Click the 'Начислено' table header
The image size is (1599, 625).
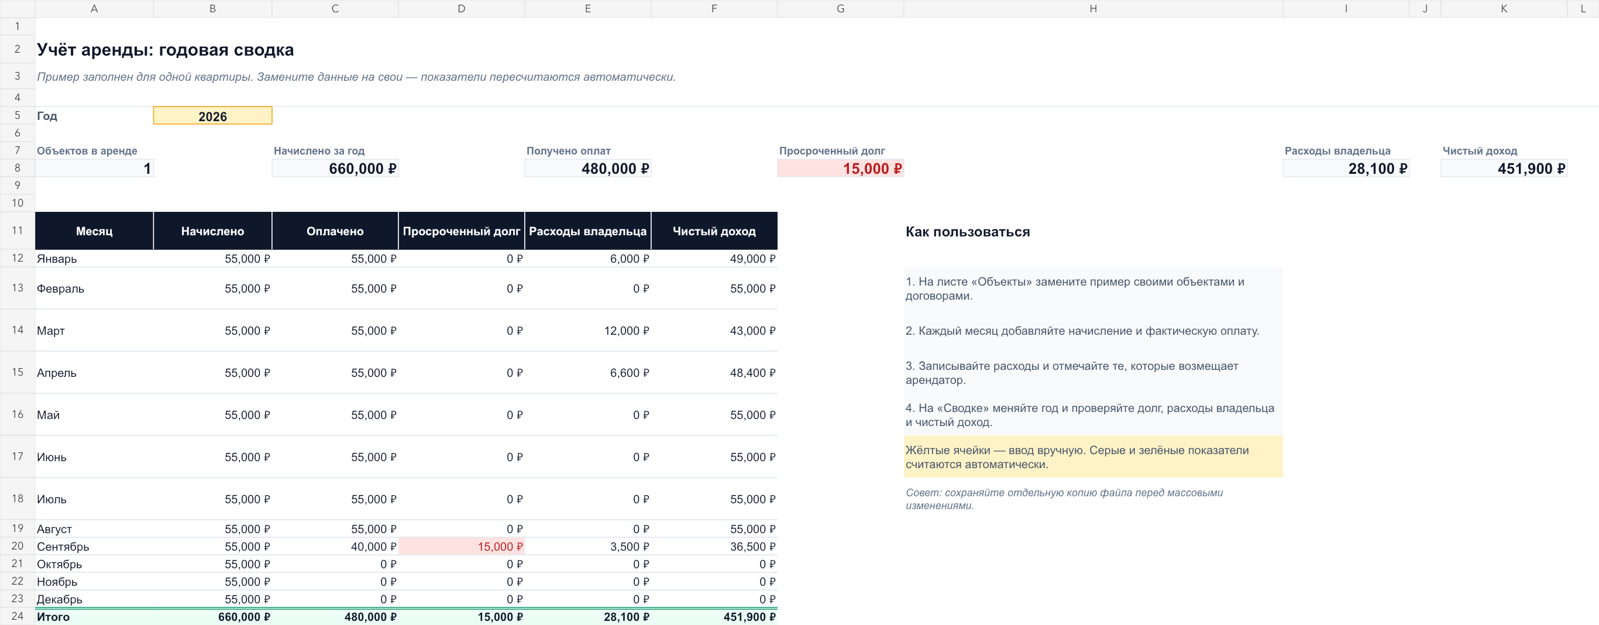pos(212,231)
